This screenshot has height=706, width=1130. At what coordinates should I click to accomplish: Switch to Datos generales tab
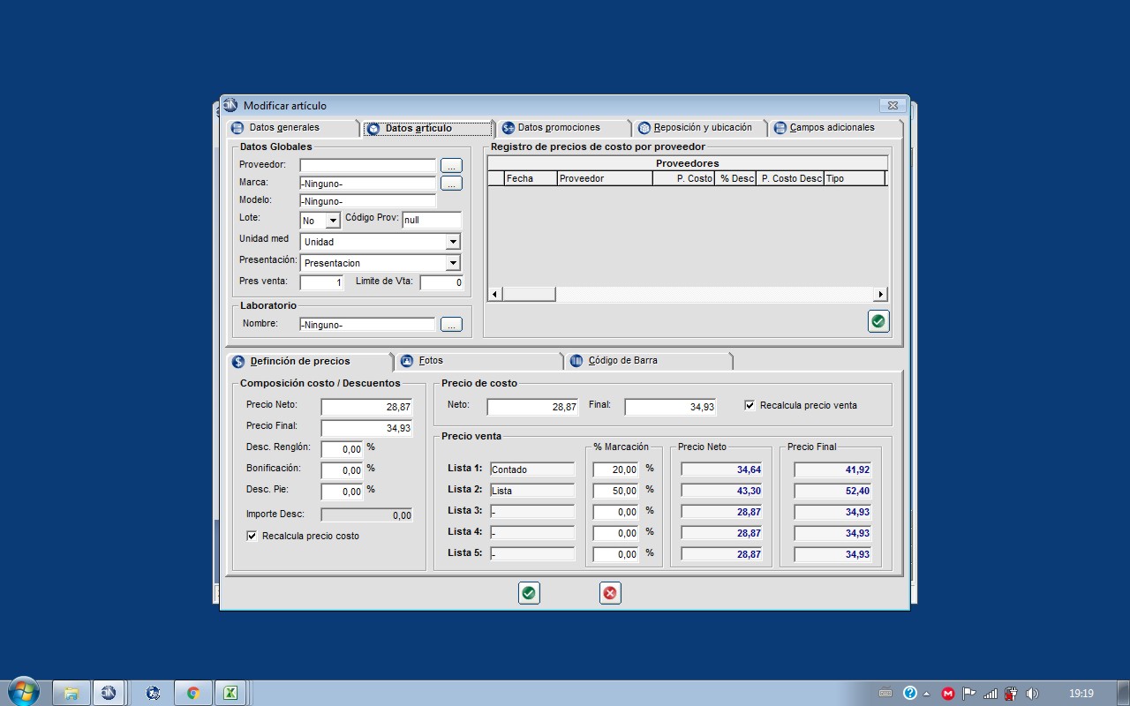[x=293, y=128]
